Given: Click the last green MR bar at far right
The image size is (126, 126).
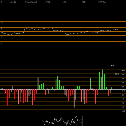Looking at the screenshot, I should click(112, 88).
